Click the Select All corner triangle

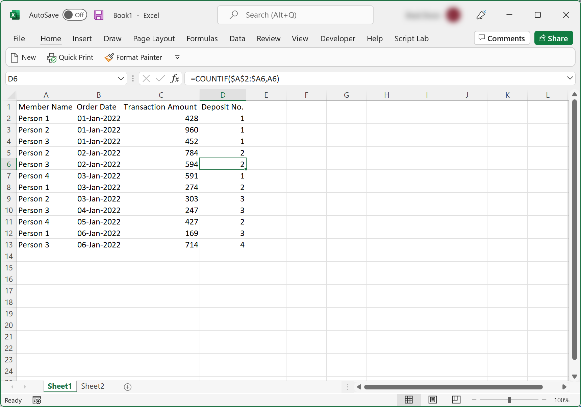coord(11,95)
